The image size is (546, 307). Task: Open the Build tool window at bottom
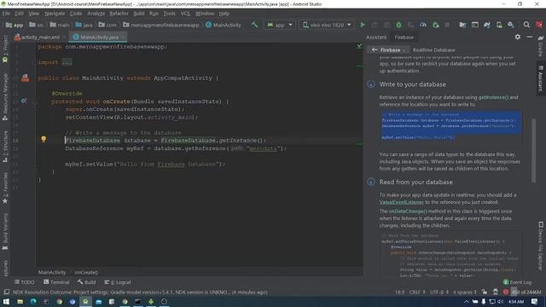point(87,282)
